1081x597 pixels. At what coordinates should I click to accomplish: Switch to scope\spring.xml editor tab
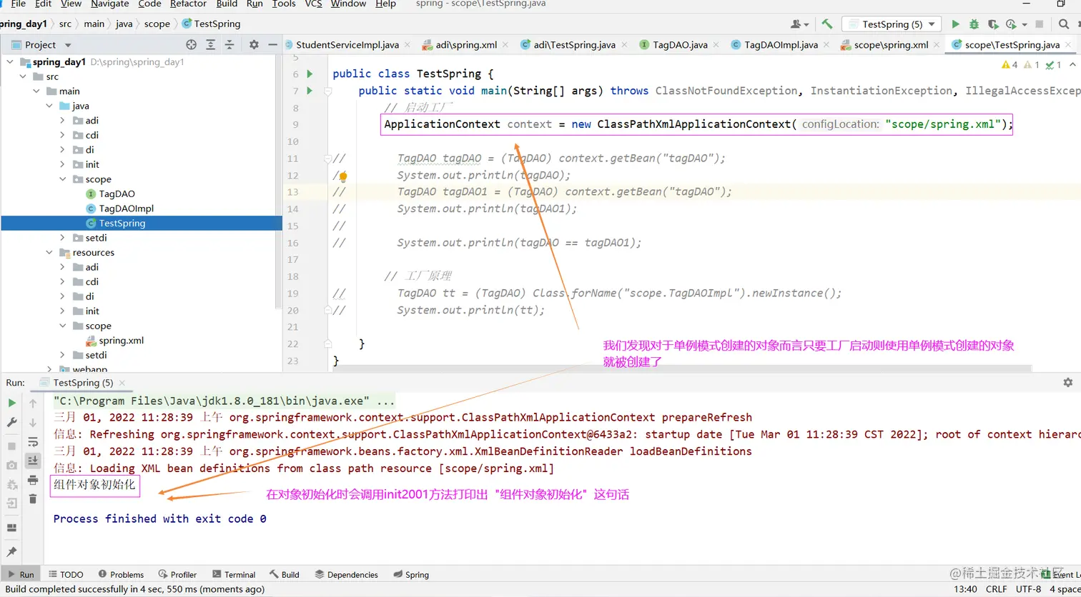(891, 44)
